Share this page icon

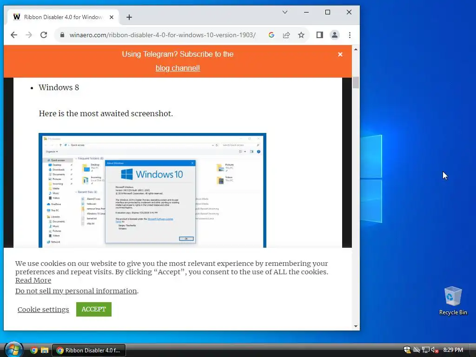click(286, 35)
